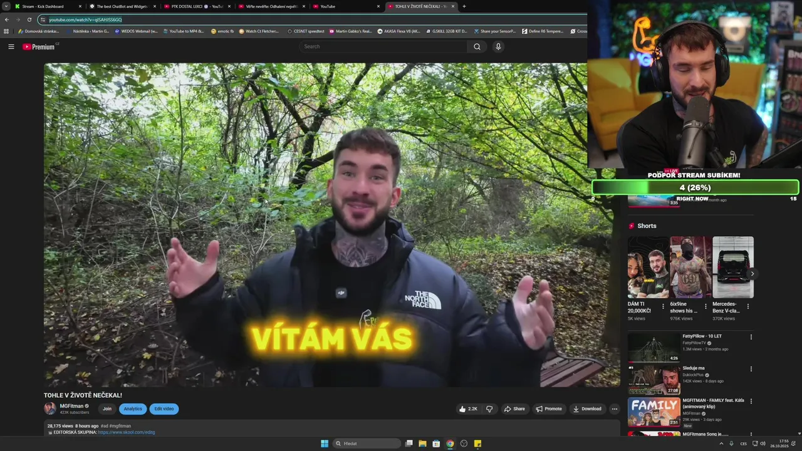Like the video (2.2K thumbs up)
The width and height of the screenshot is (802, 451).
tap(468, 409)
